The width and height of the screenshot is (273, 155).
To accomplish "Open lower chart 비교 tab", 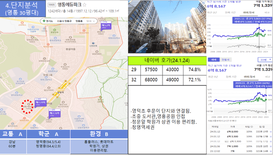I will pos(267,76).
